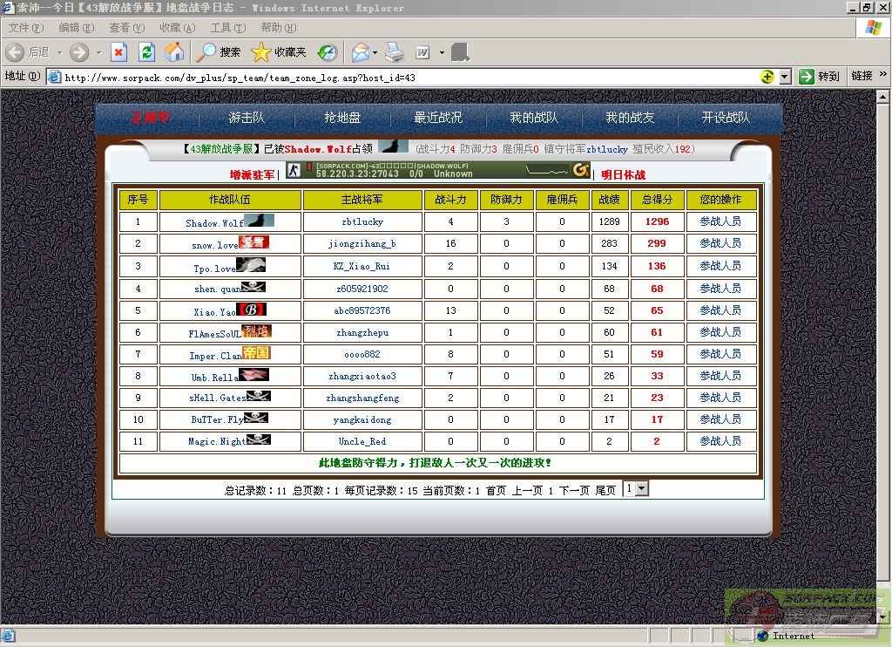Go to the browser Home page

(174, 52)
